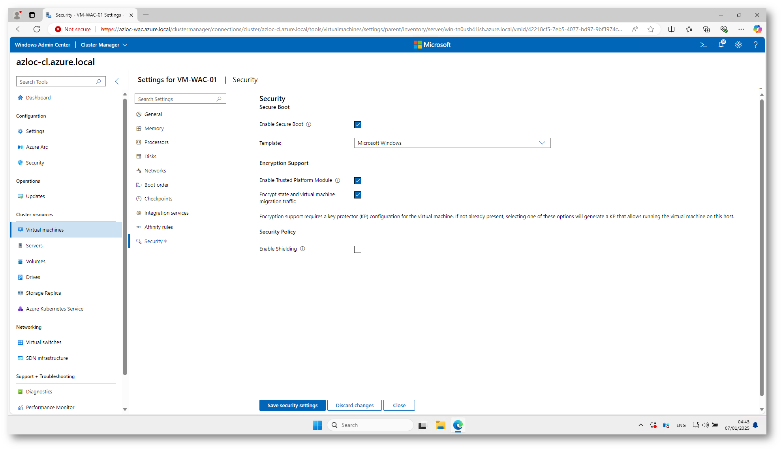The image size is (783, 451).
Task: Open the help question mark icon
Action: [x=755, y=45]
